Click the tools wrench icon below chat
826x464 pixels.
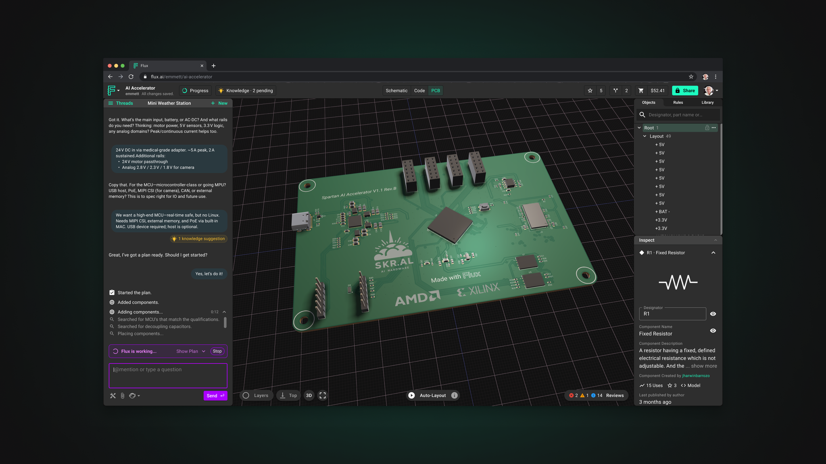(x=113, y=396)
